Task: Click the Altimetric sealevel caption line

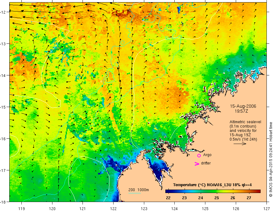Action: [x=245, y=122]
